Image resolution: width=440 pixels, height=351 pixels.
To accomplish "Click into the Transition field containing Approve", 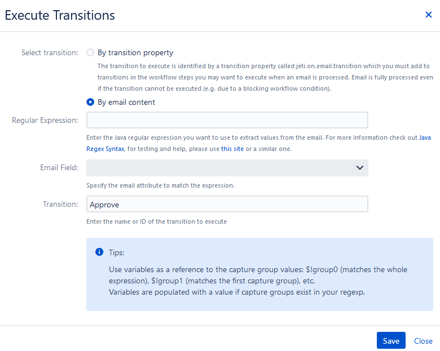I will (x=227, y=204).
